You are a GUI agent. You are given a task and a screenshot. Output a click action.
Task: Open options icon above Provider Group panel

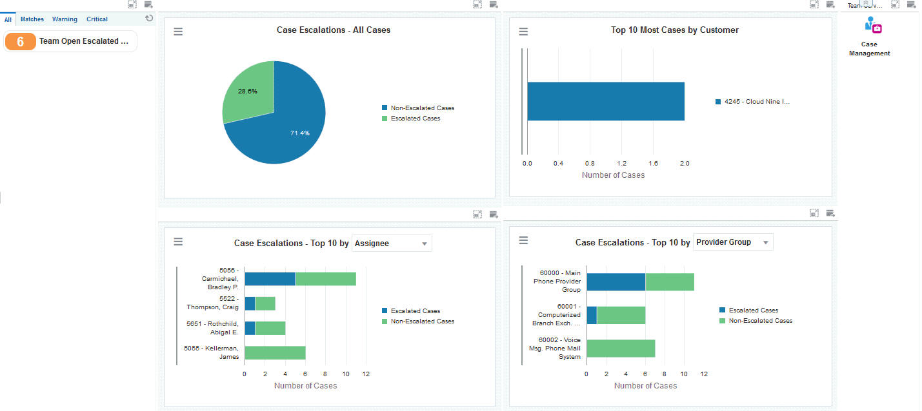coord(830,213)
